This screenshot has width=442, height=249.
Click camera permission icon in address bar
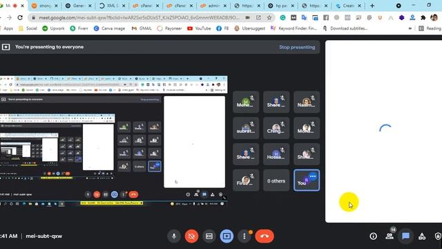point(247,17)
